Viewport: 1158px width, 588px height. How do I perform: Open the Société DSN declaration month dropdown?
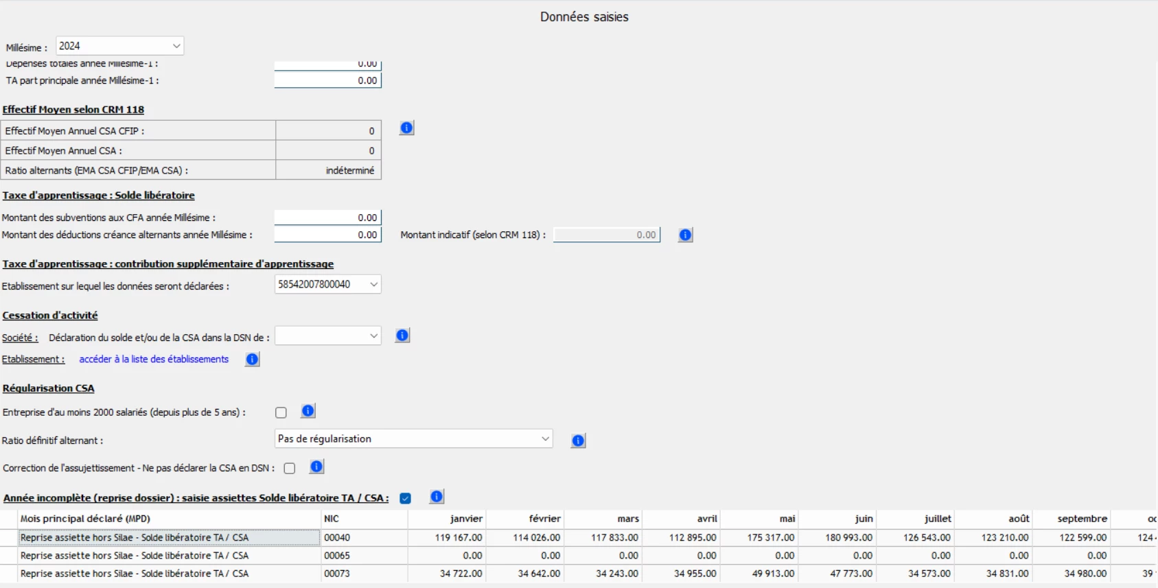pyautogui.click(x=328, y=336)
